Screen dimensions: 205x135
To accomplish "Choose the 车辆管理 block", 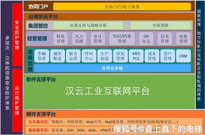I will click(x=42, y=56).
